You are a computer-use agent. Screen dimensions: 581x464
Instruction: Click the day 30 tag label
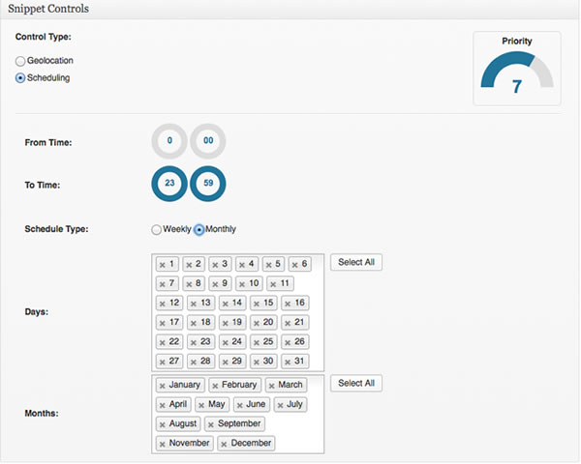pyautogui.click(x=268, y=362)
